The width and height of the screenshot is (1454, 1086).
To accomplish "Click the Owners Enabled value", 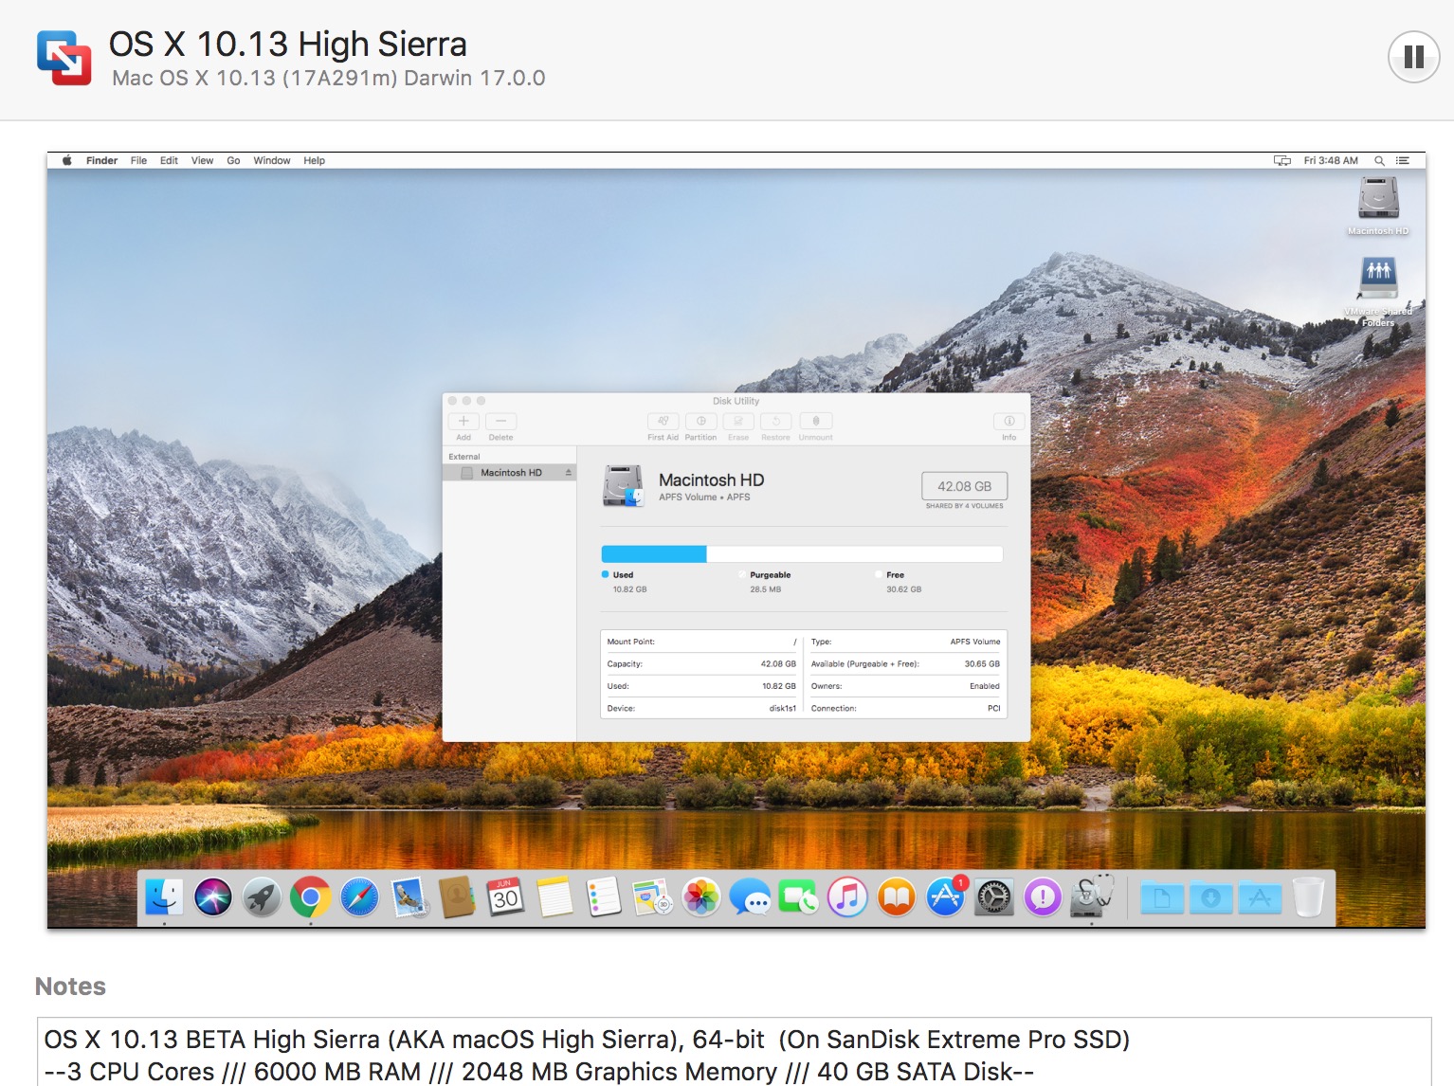I will tap(984, 686).
